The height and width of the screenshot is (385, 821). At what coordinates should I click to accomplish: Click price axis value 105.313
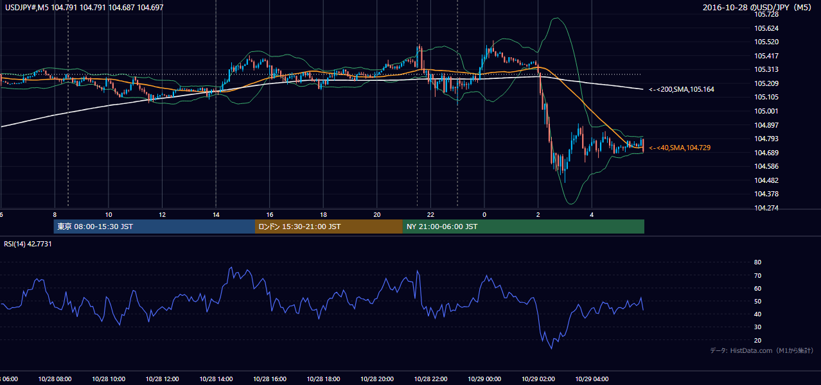click(x=766, y=69)
